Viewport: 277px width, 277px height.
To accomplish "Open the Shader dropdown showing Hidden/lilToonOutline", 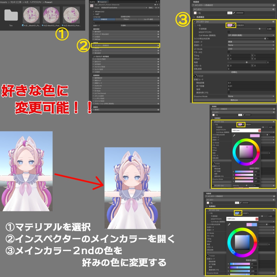I will pyautogui.click(x=124, y=8).
